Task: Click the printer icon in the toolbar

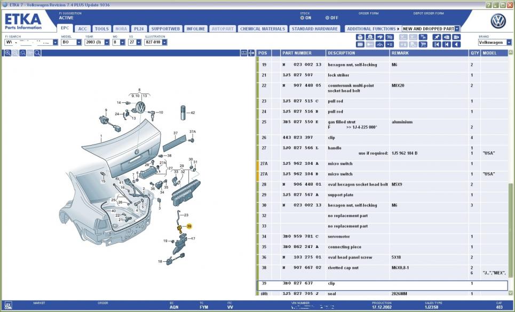Action: [x=360, y=37]
